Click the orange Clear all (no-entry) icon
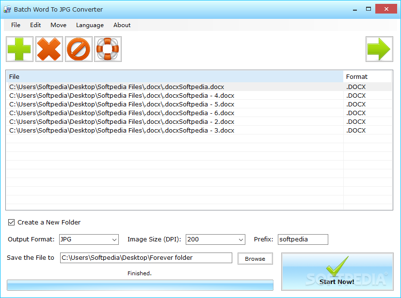The height and width of the screenshot is (298, 401). [79, 49]
